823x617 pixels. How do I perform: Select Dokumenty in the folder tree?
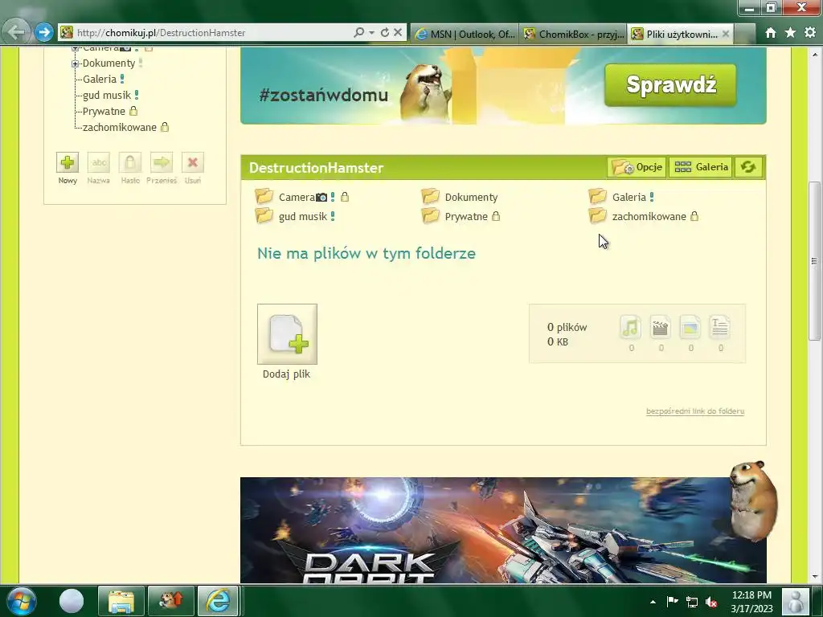coord(109,63)
